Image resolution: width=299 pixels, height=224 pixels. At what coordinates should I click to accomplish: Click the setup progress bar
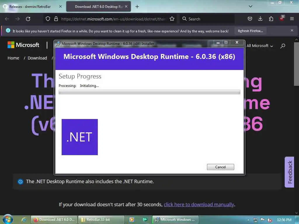click(x=149, y=92)
